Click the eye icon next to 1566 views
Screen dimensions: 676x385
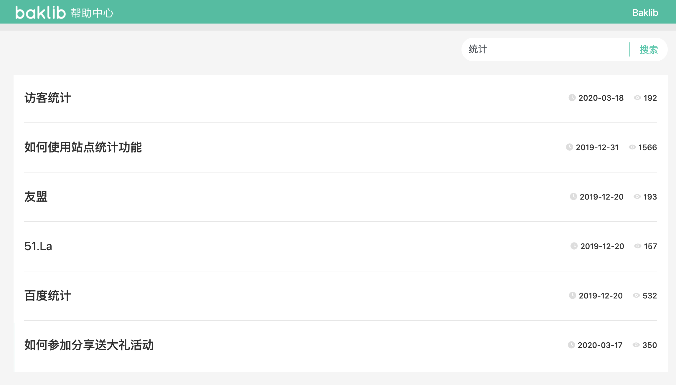point(632,147)
